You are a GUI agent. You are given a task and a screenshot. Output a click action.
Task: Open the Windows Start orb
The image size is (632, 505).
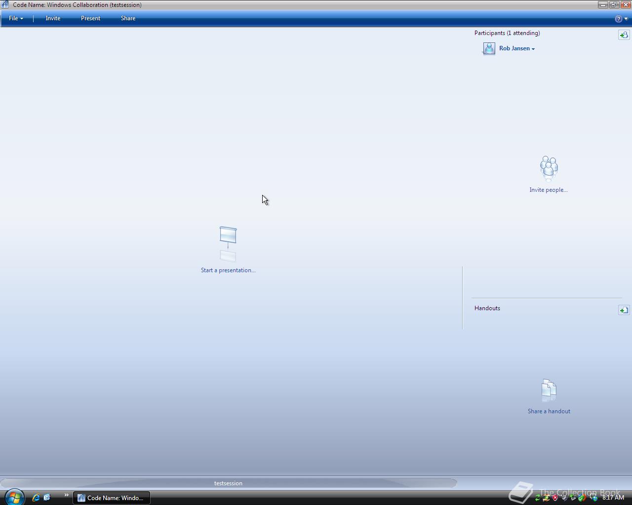click(14, 497)
